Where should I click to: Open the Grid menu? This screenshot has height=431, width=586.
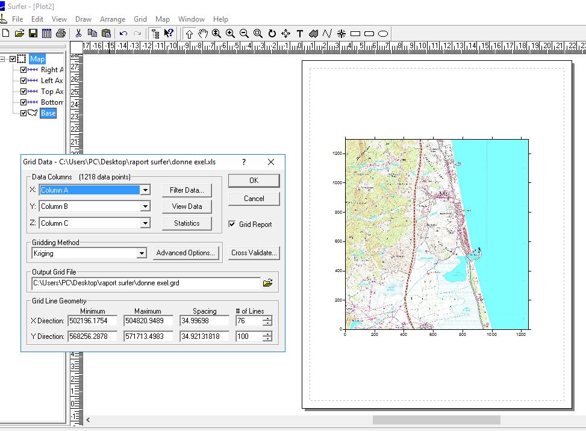[x=140, y=19]
